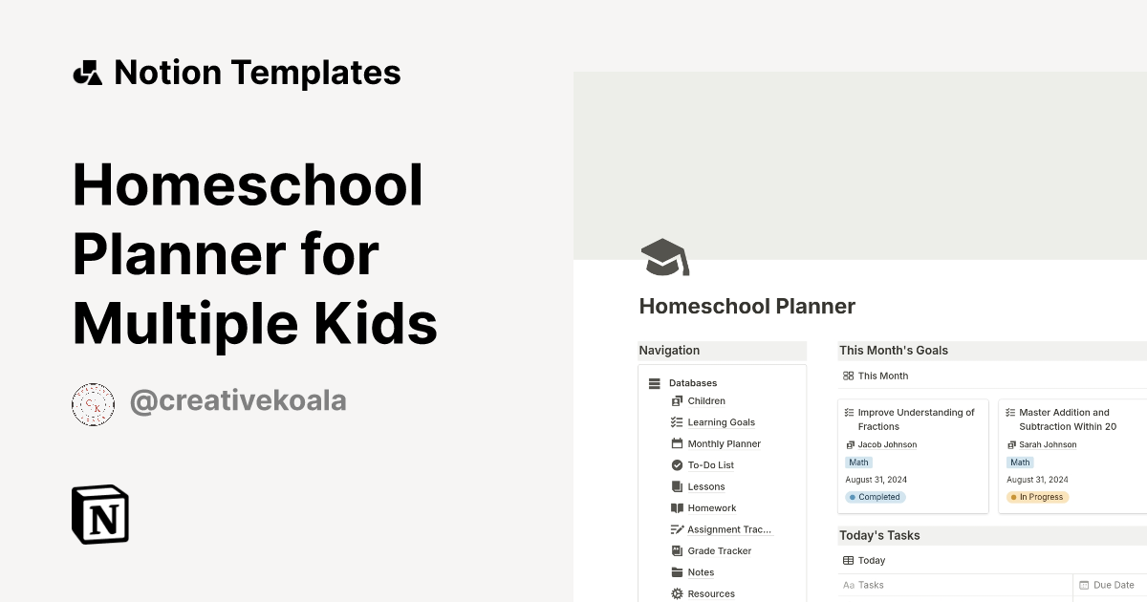Click the Learning Goals checklist icon
This screenshot has width=1147, height=602.
click(x=677, y=421)
